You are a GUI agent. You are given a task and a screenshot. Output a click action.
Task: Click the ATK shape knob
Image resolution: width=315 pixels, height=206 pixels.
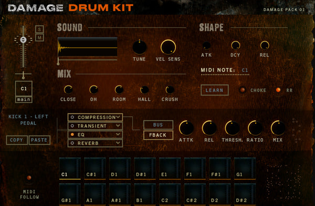pos(206,46)
